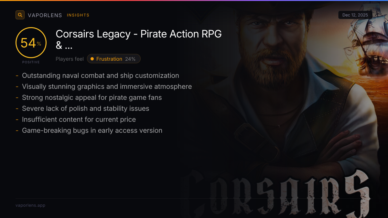Select "Visually stunning graphics" bullet point
Viewport: 388px width, 218px height.
coord(107,87)
